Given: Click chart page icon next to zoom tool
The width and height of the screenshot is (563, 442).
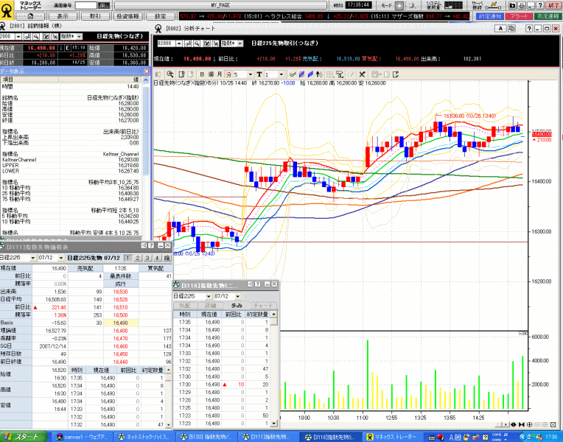Looking at the screenshot, I should pyautogui.click(x=182, y=74).
